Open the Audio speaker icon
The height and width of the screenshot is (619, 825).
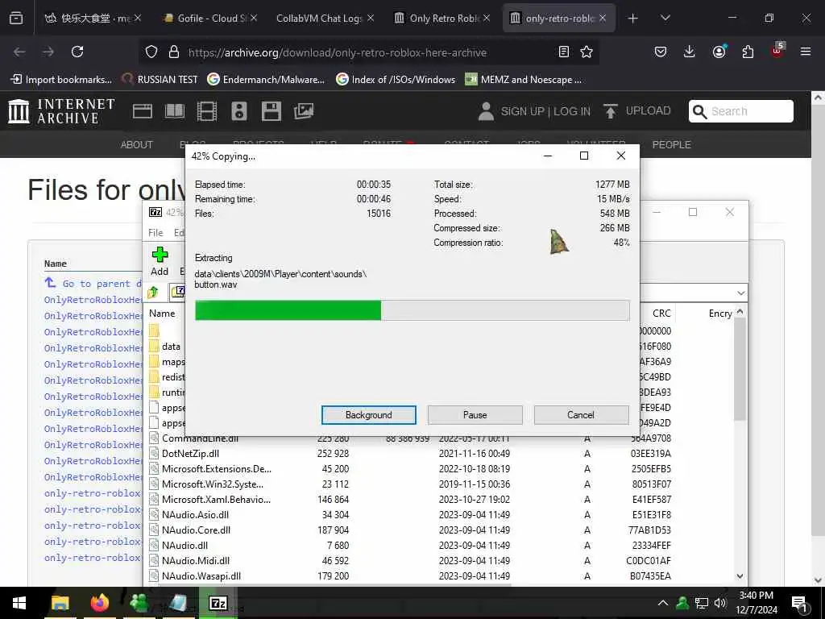click(x=238, y=111)
